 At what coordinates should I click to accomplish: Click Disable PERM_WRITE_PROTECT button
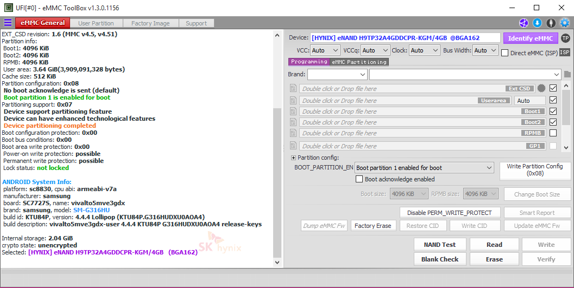click(449, 213)
